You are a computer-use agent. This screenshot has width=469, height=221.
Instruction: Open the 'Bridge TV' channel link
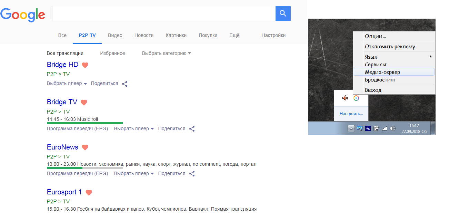click(x=62, y=102)
